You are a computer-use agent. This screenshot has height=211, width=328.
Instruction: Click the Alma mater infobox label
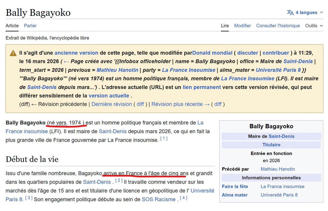click(x=235, y=195)
